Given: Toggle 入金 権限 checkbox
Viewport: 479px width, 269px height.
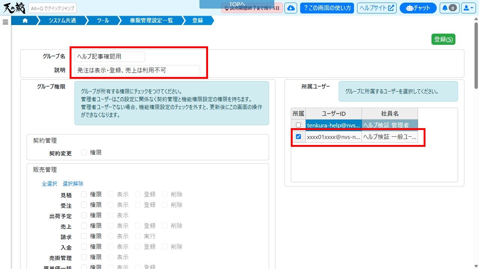Looking at the screenshot, I should tap(84, 247).
